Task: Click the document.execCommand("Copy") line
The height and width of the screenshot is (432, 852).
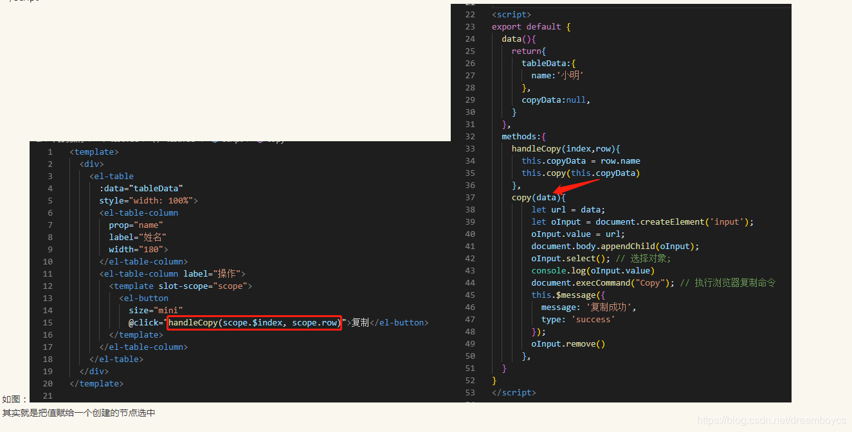Action: (x=653, y=283)
